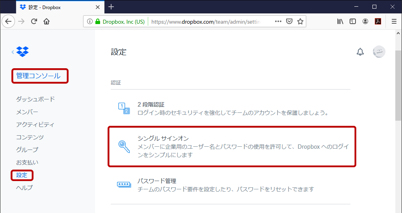Open the notifications bell
Screen dimensions: 402x213
click(x=360, y=52)
